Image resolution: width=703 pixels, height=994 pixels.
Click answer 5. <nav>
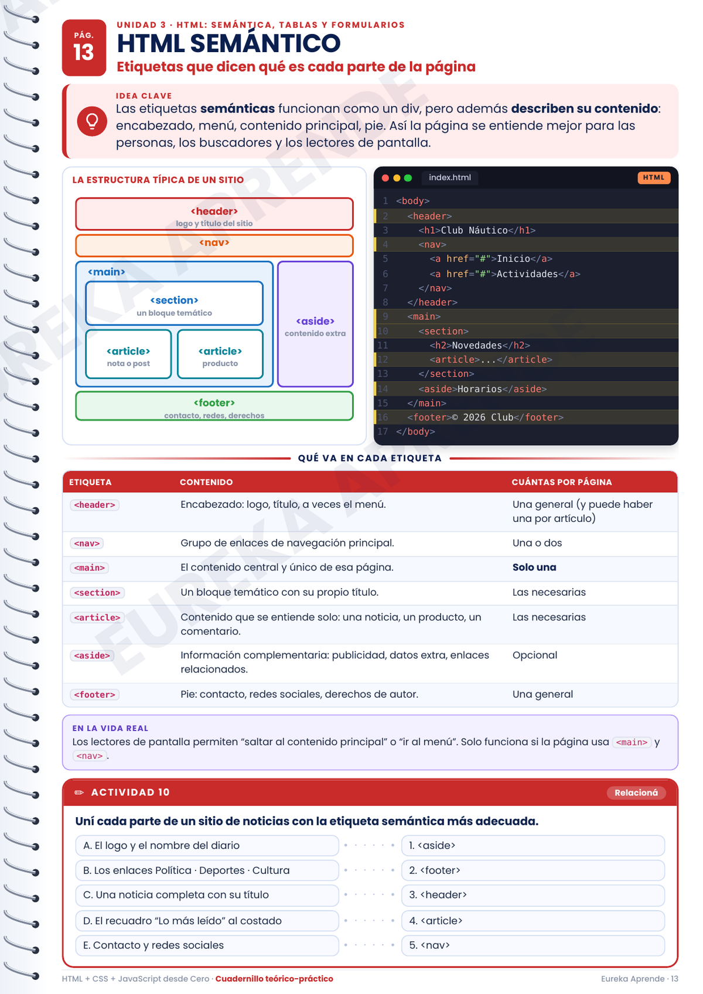533,945
